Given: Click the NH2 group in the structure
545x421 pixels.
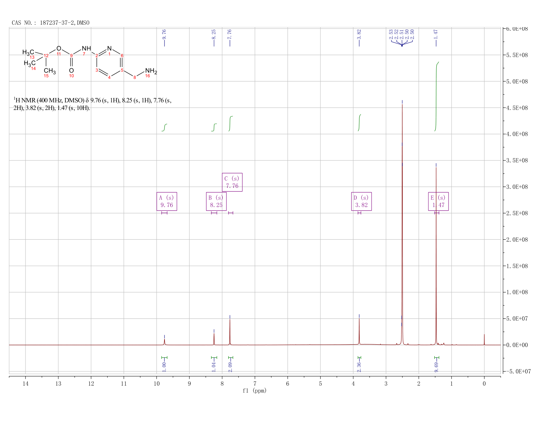Looking at the screenshot, I should coord(151,71).
